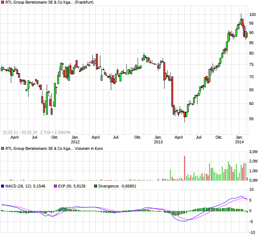Click the price axis label 75

pos(251,65)
